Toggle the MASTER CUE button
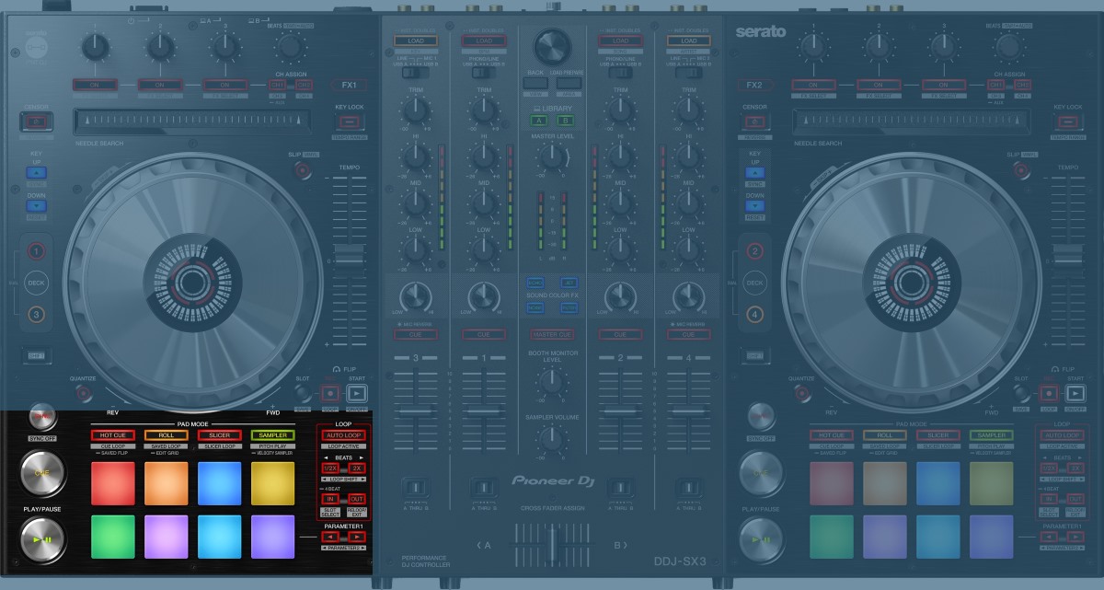 click(552, 334)
